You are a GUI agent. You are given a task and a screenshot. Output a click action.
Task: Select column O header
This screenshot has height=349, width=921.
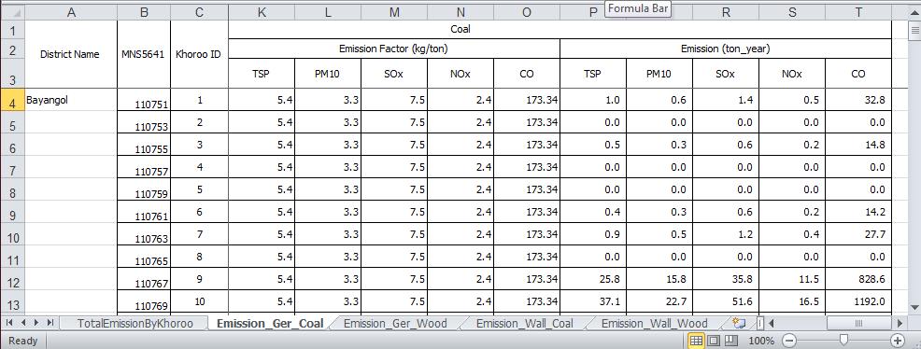(x=527, y=12)
